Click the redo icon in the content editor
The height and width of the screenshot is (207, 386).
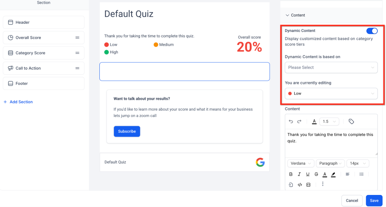[x=299, y=122]
